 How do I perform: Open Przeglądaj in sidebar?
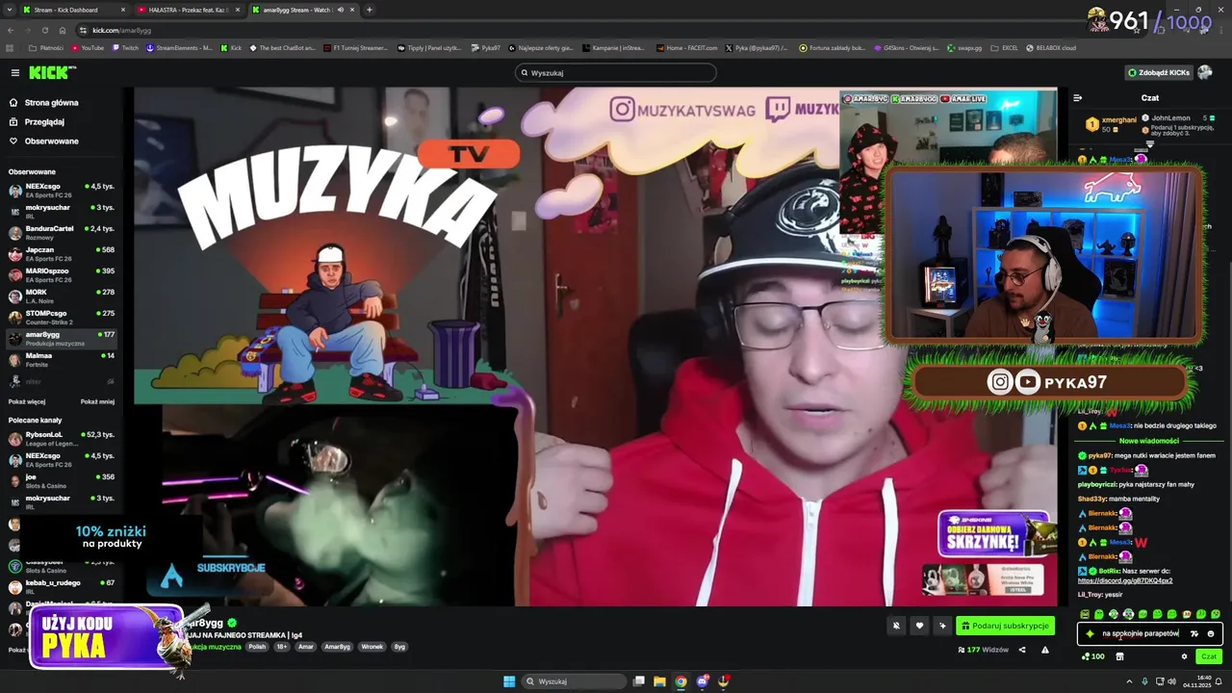(x=38, y=121)
